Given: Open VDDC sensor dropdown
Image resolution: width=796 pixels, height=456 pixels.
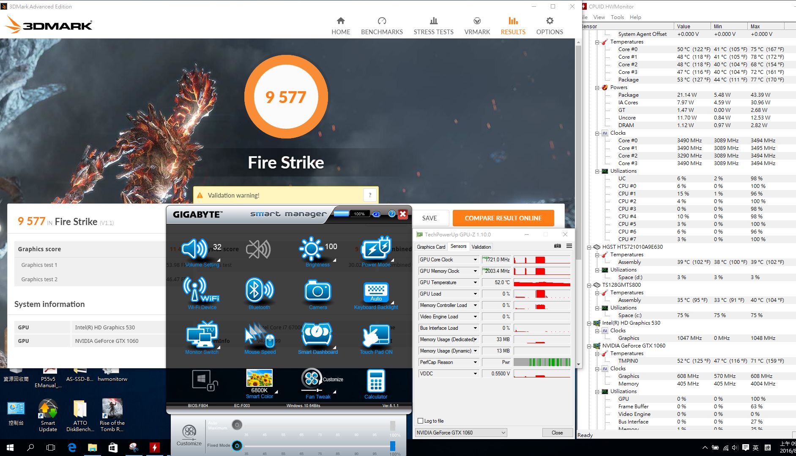Looking at the screenshot, I should (475, 374).
